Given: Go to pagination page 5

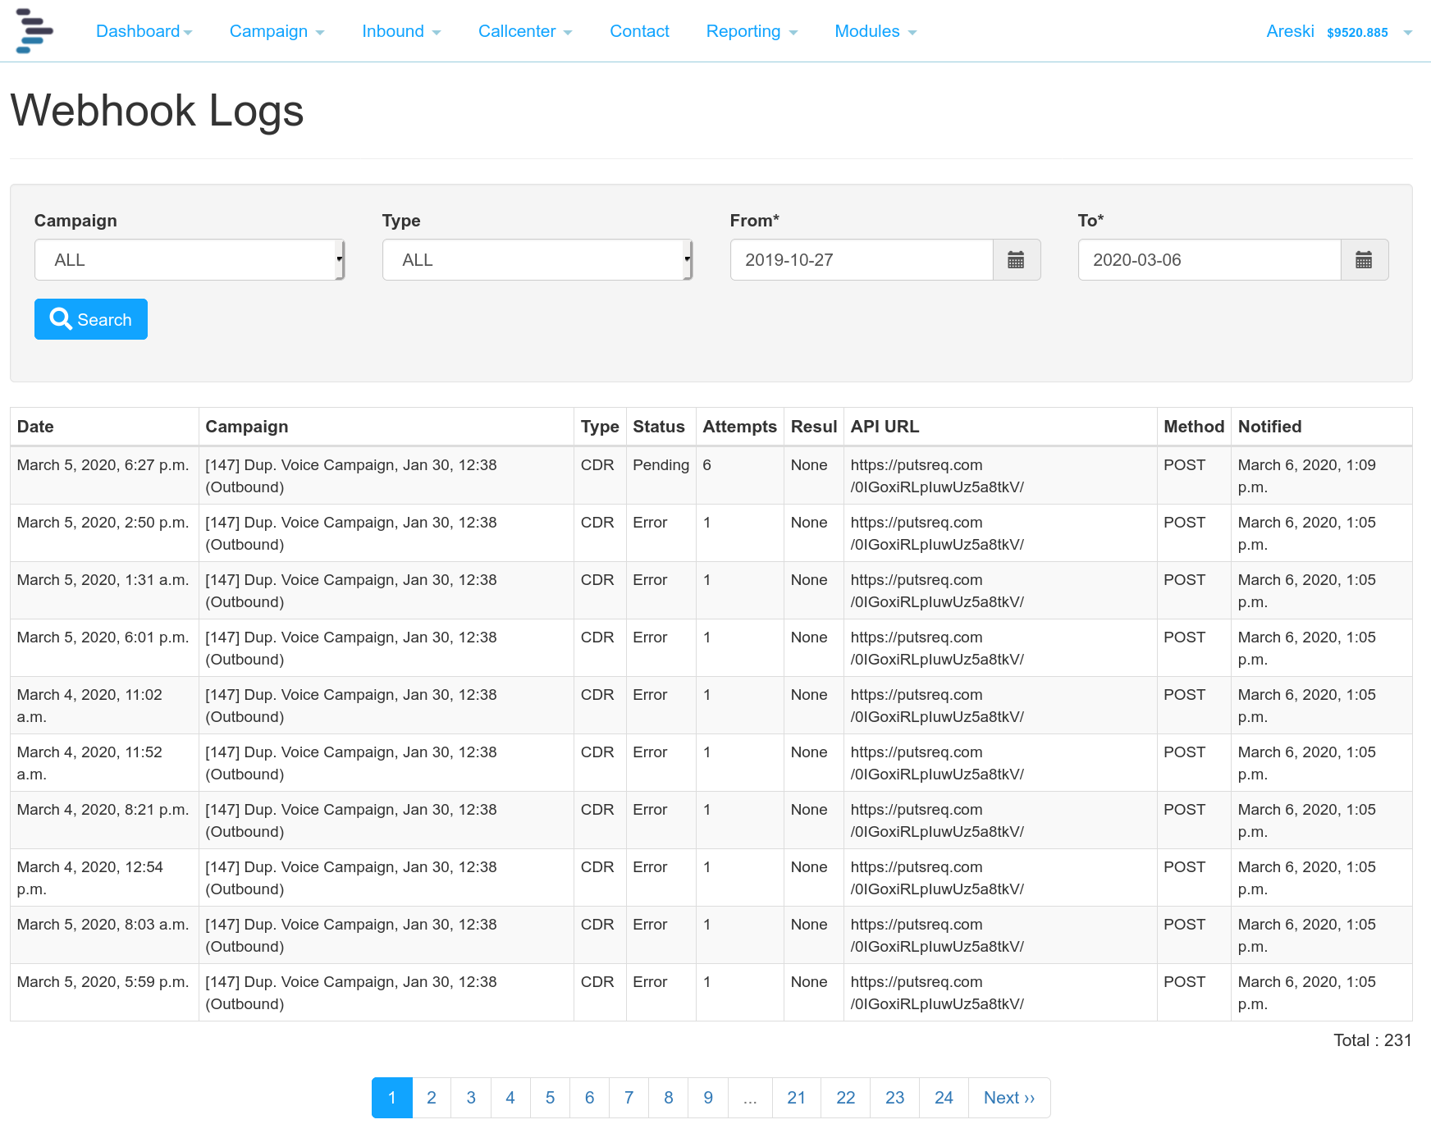Looking at the screenshot, I should tap(550, 1098).
